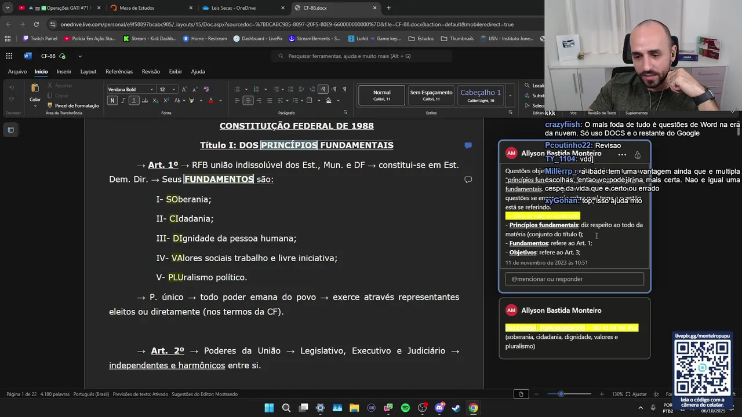This screenshot has height=417, width=742.
Task: Open the Office app launcher grid
Action: tap(9, 56)
